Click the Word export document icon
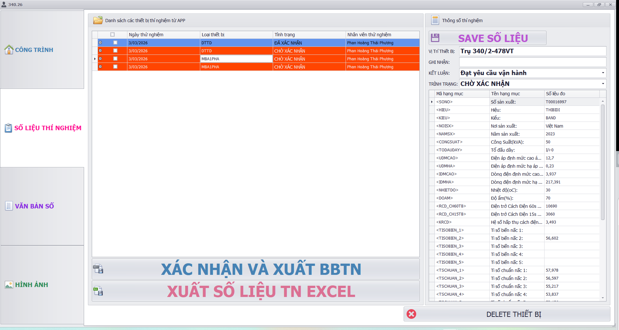Viewport: 619px width, 330px height. 98,269
